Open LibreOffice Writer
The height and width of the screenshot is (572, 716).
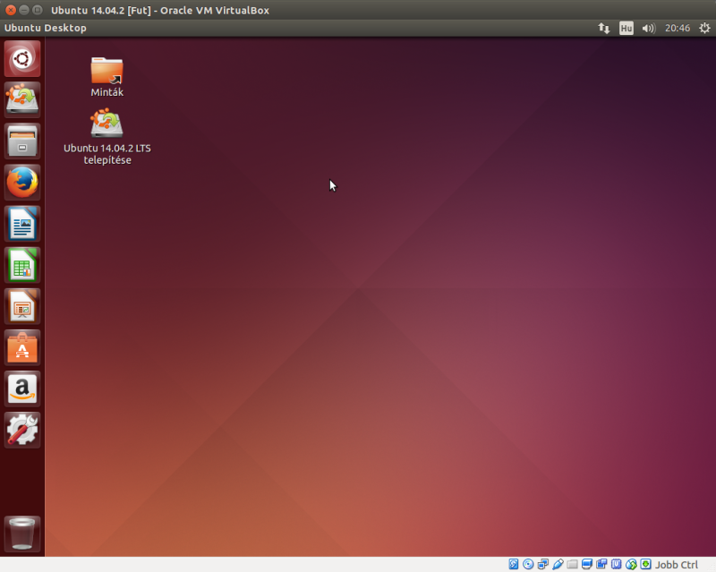(22, 224)
